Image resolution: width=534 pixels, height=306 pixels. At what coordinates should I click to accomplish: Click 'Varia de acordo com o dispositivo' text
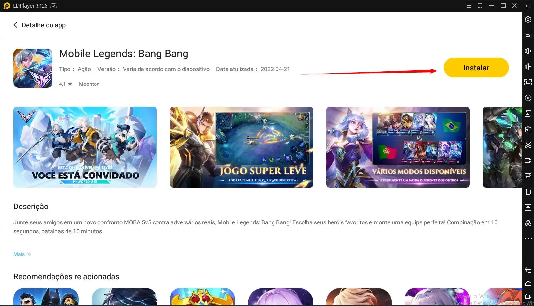click(166, 69)
